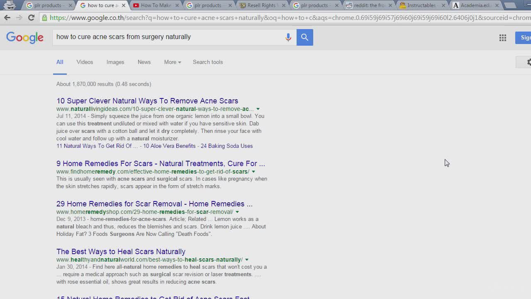Select the Videos search tab
This screenshot has width=531, height=299.
click(x=85, y=62)
